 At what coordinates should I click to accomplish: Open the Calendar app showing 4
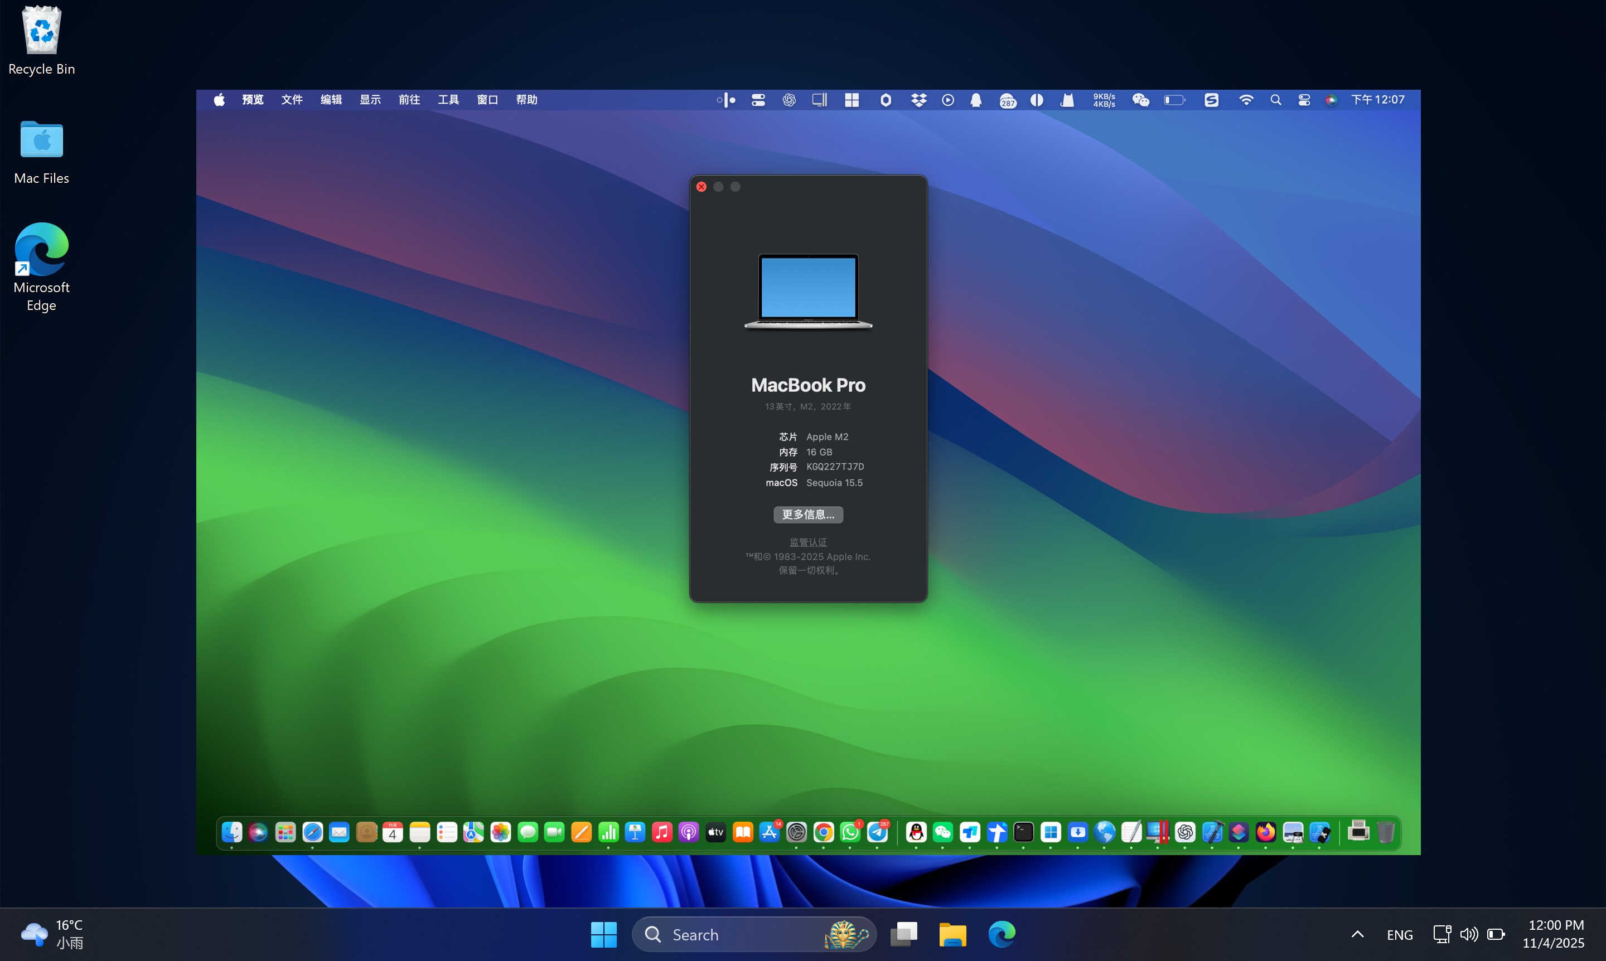[x=393, y=832]
